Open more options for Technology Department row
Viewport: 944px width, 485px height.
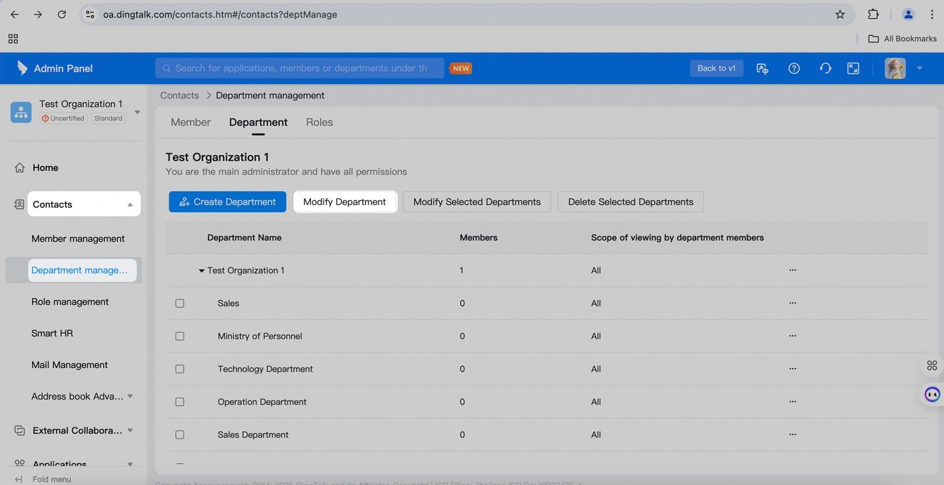(793, 369)
